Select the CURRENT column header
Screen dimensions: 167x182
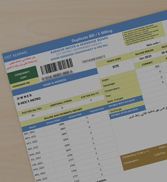147,63
